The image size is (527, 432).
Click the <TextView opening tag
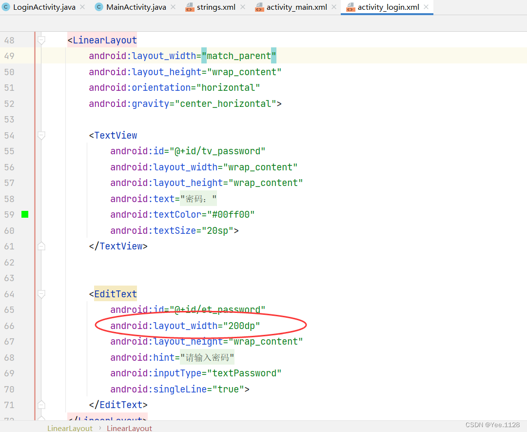pos(113,135)
